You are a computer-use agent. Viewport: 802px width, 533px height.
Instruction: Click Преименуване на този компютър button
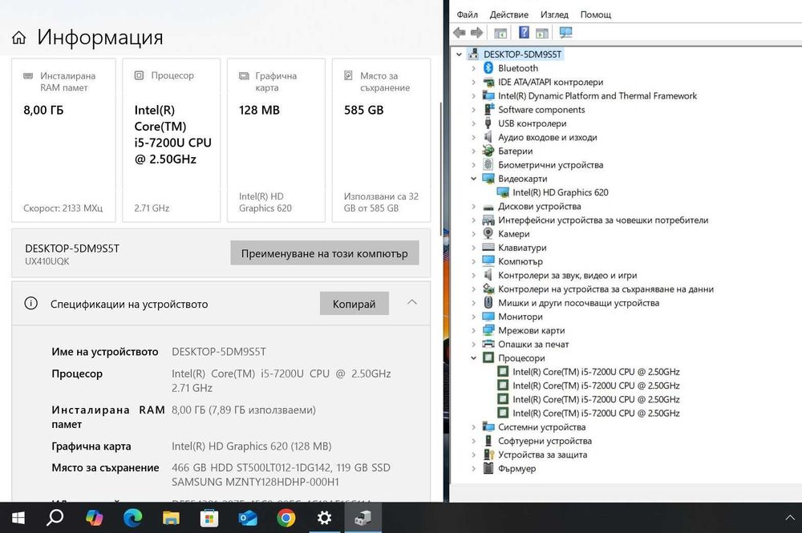324,253
